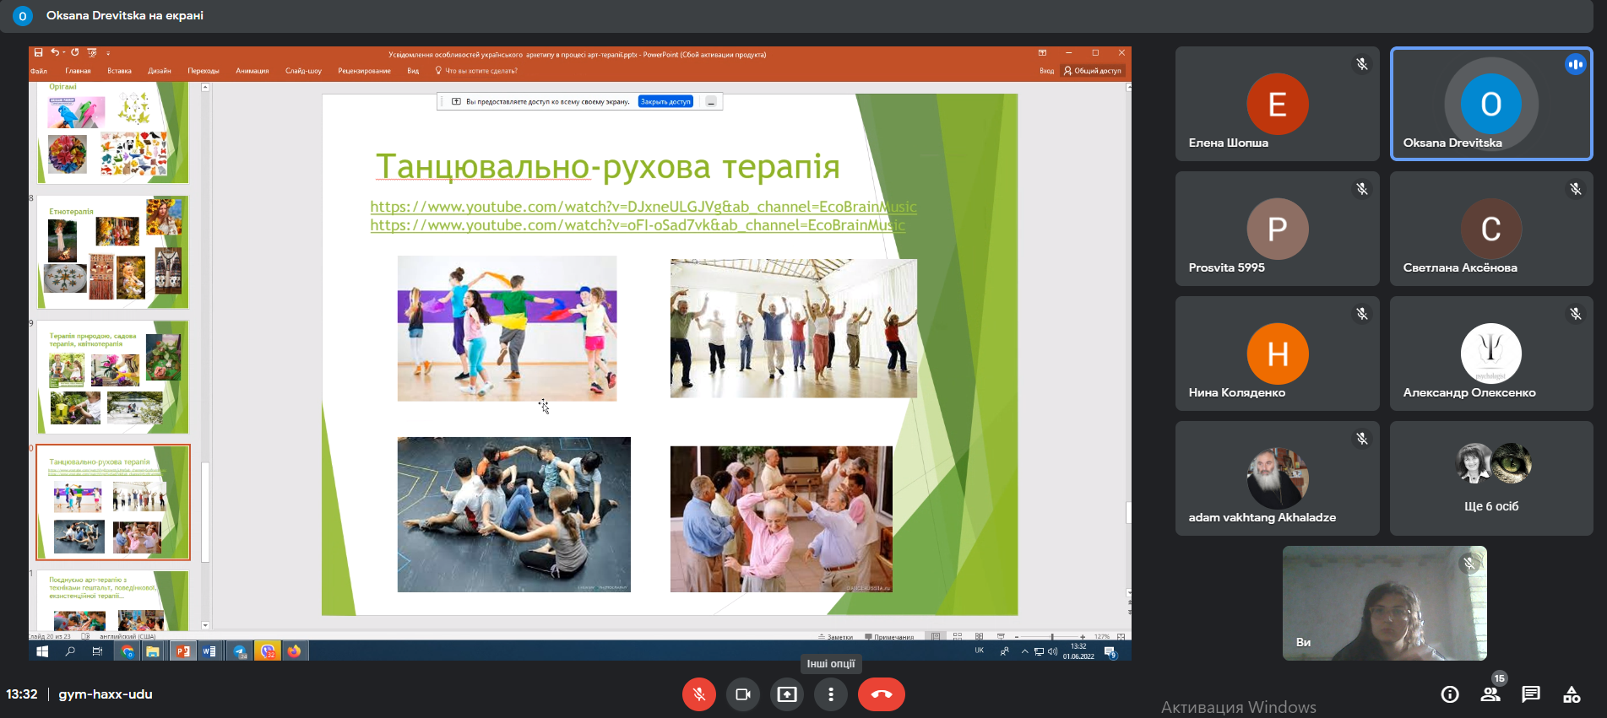Image resolution: width=1607 pixels, height=718 pixels.
Task: Click the Firefox icon in the taskbar
Action: click(x=294, y=651)
